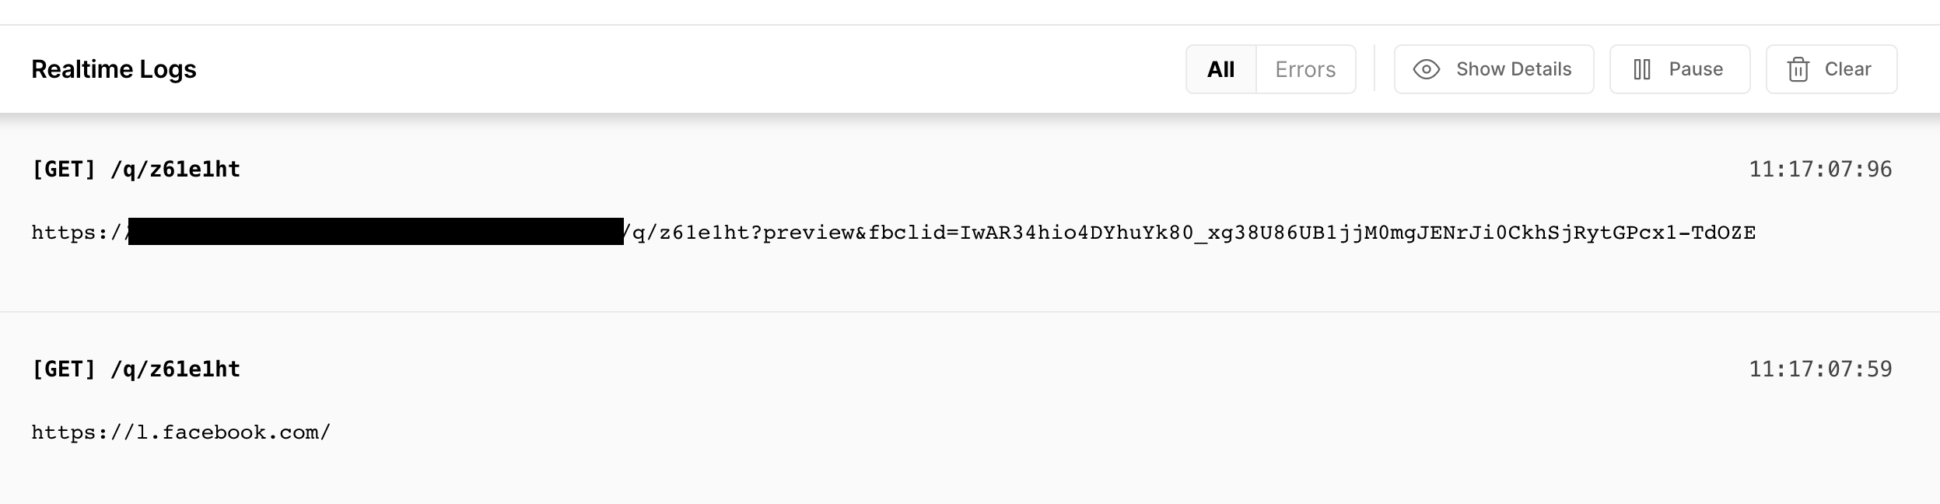Screen dimensions: 1940x504
Task: Toggle the All/Errors filter to Errors
Action: 1304,68
